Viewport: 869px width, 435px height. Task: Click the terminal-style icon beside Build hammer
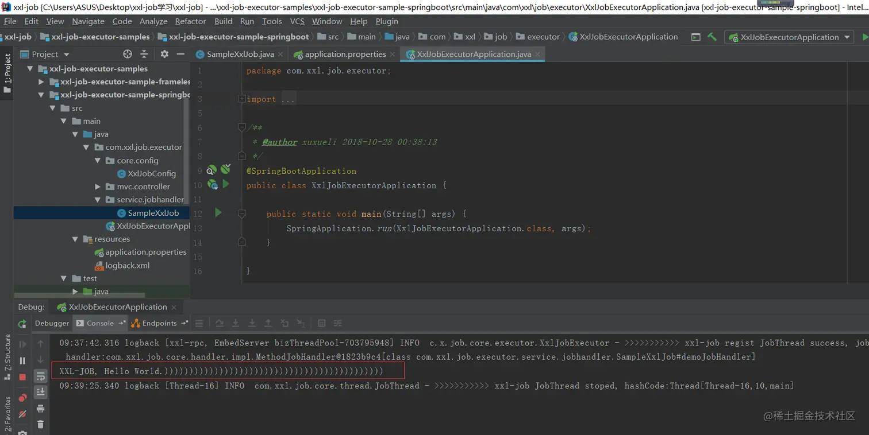[x=695, y=37]
